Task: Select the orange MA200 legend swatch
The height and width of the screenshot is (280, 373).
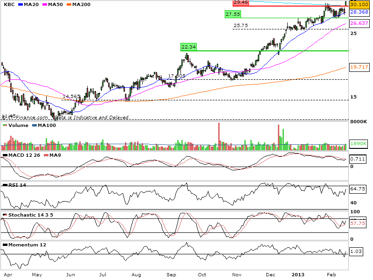Action: 69,5
